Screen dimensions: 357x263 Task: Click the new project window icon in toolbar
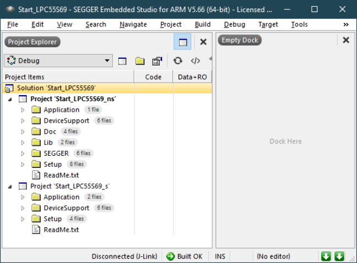pos(122,61)
